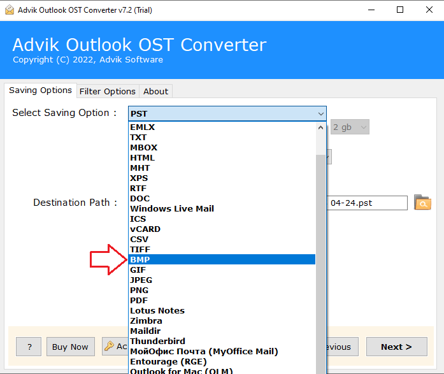Select MyOffice Mail option

222,351
